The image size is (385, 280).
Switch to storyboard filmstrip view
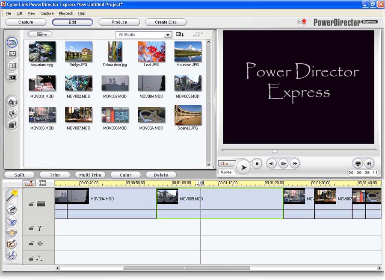coord(43,183)
